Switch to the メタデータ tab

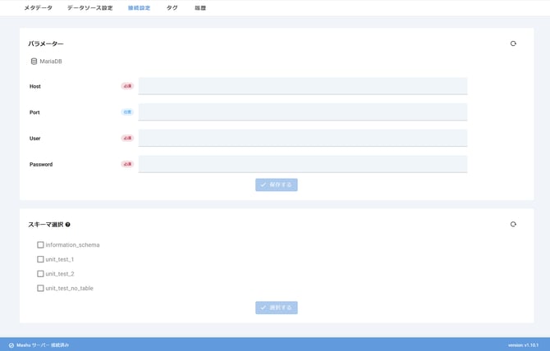(x=38, y=8)
